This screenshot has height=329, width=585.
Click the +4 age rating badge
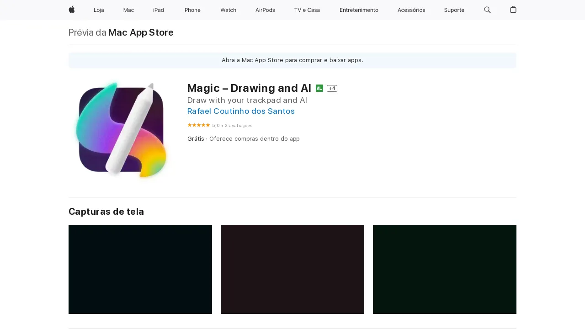pyautogui.click(x=332, y=88)
